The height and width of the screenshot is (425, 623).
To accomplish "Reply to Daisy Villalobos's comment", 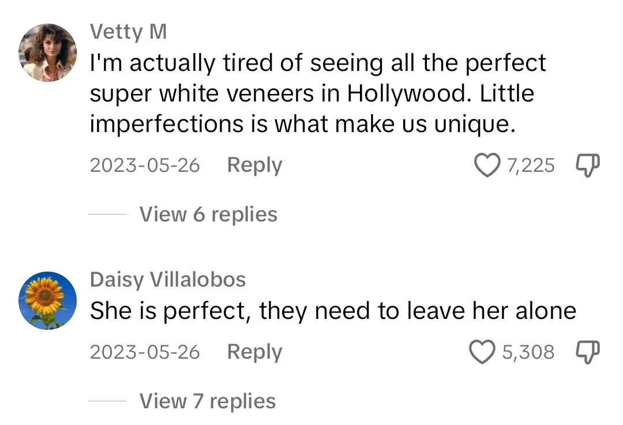I will pos(254,352).
